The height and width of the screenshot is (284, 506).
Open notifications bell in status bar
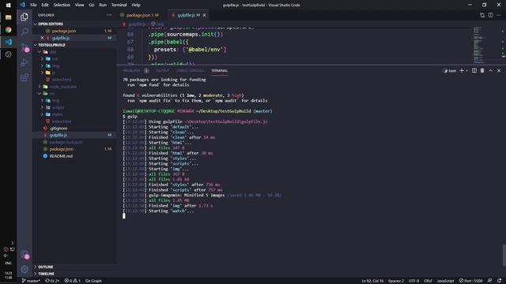[x=499, y=281]
